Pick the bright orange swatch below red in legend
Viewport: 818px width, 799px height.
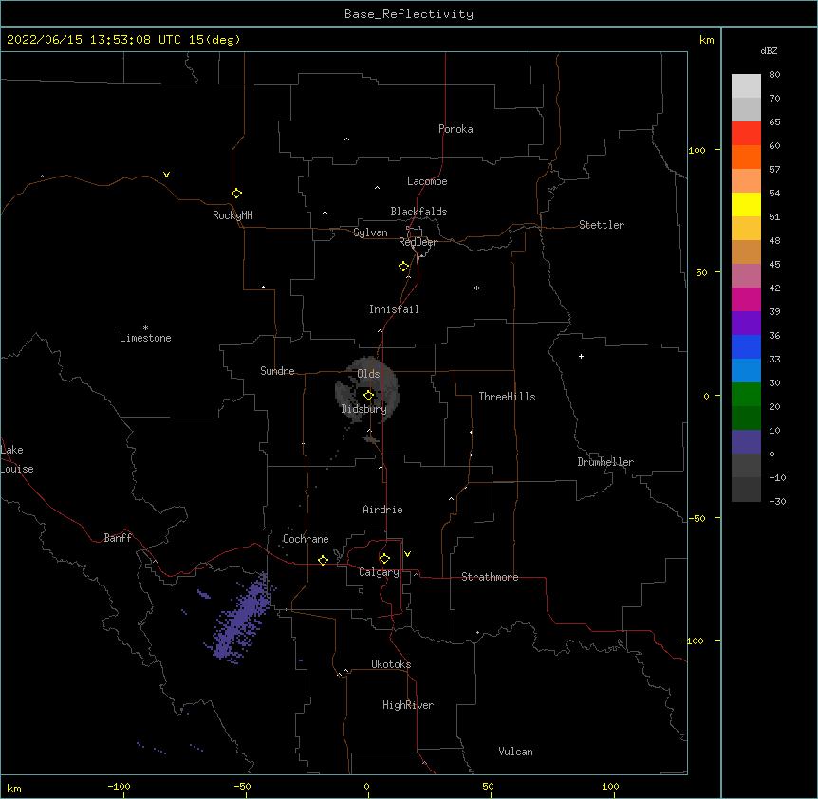[746, 157]
